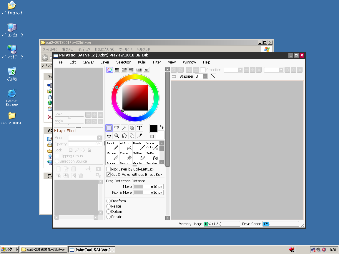Select the rectangular Selection tool

tap(109, 128)
